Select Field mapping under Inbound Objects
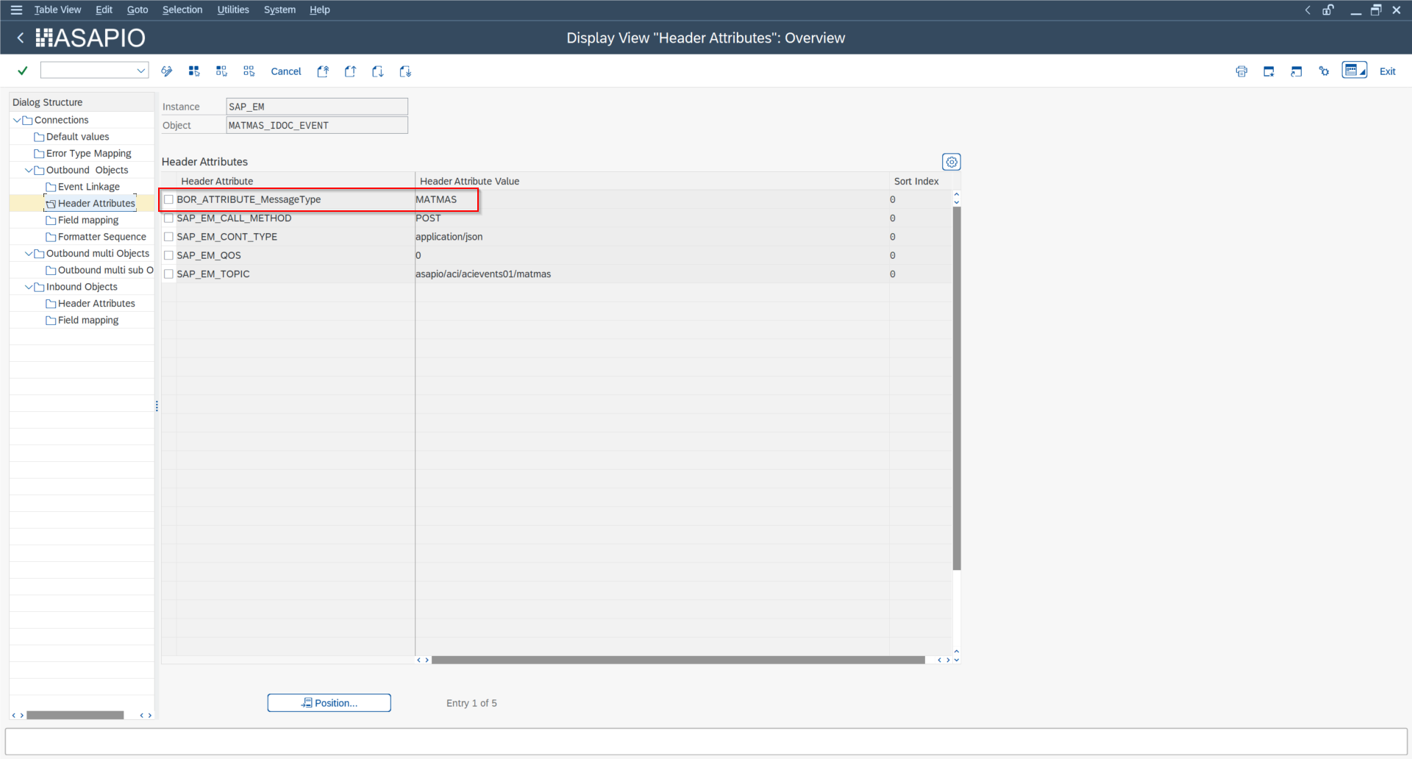The width and height of the screenshot is (1412, 759). click(x=82, y=321)
